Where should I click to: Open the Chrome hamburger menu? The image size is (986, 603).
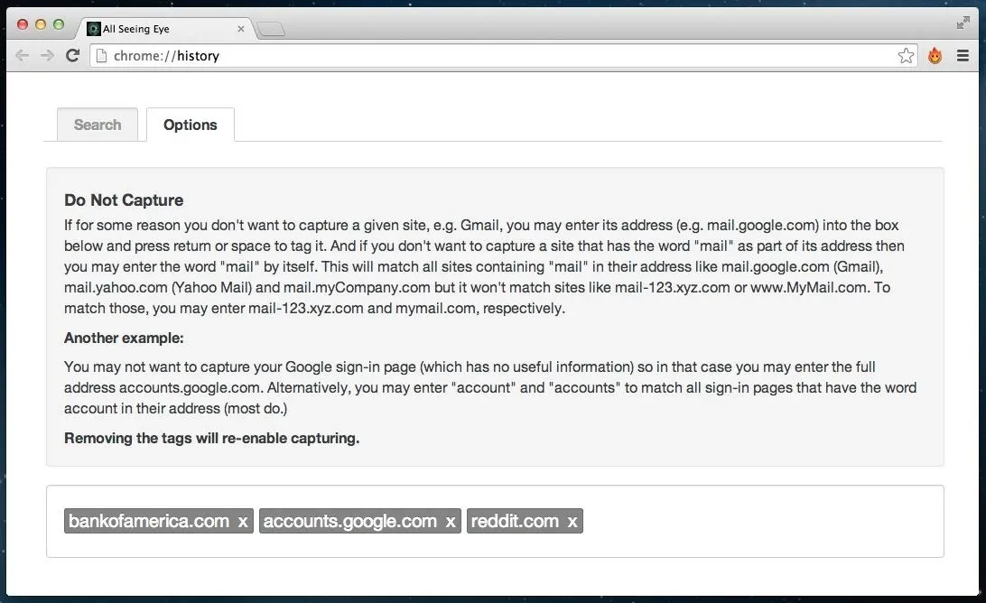[963, 56]
